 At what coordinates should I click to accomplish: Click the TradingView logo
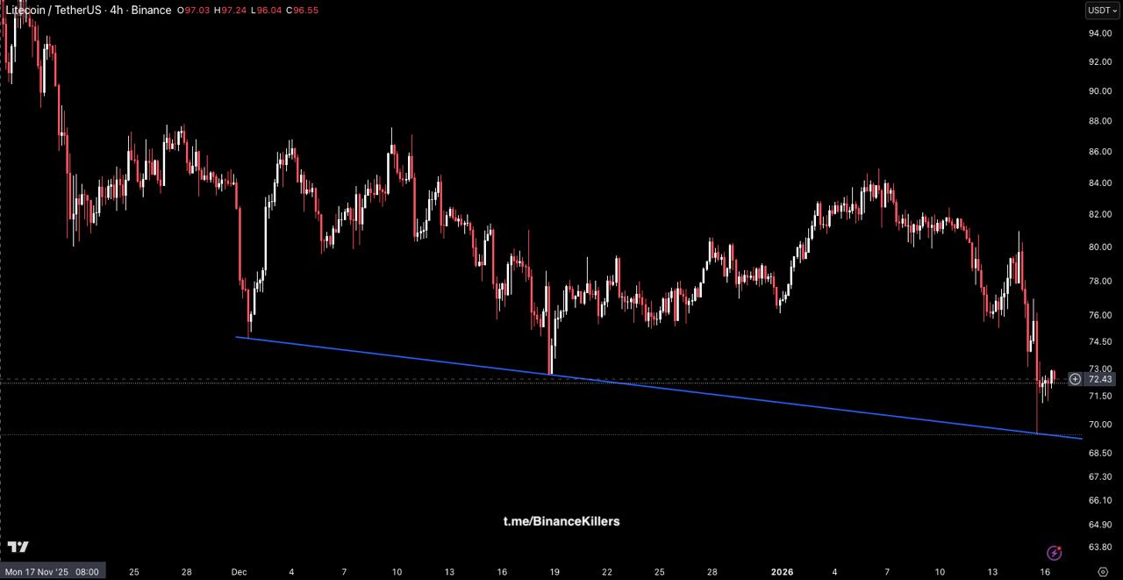pyautogui.click(x=18, y=547)
